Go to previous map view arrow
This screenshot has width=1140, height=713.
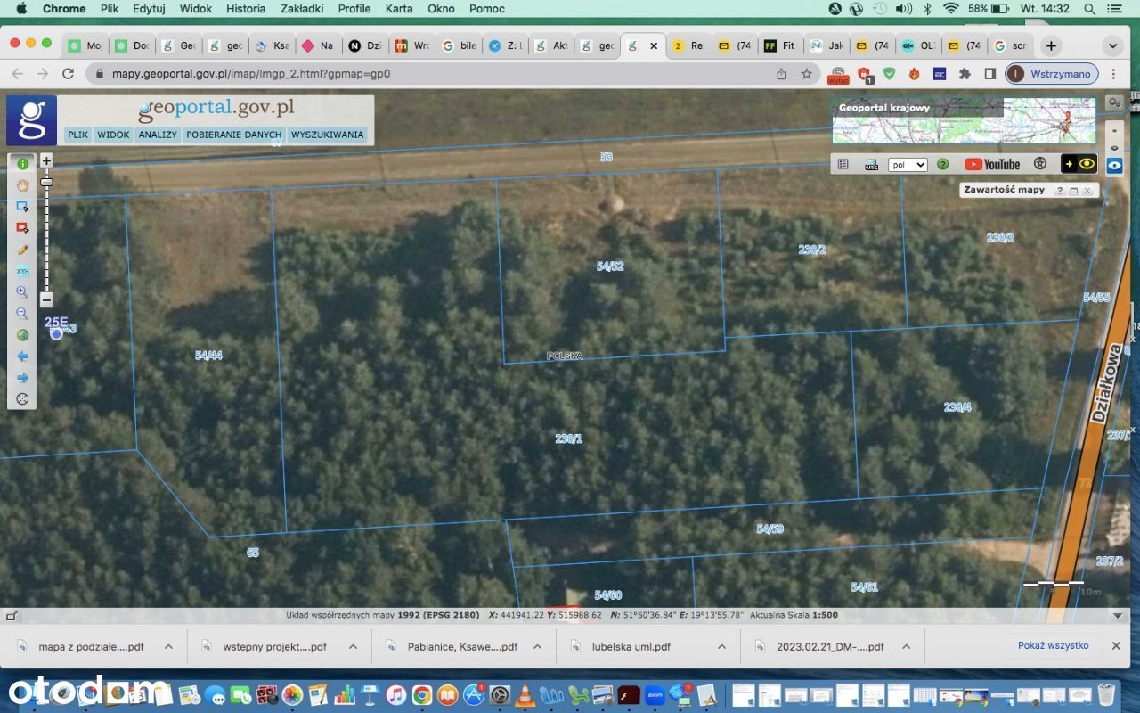22,356
